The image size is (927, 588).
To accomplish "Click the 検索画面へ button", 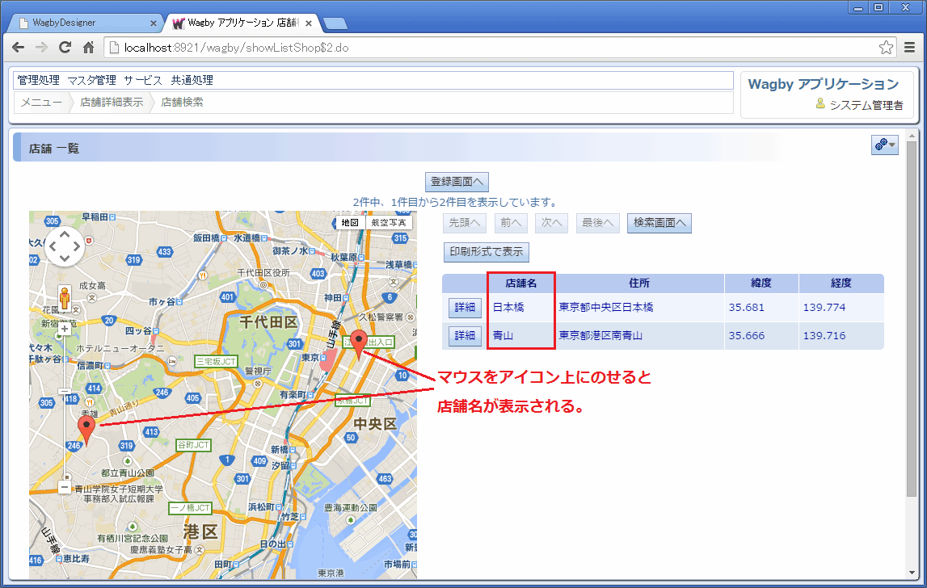I will tap(659, 223).
